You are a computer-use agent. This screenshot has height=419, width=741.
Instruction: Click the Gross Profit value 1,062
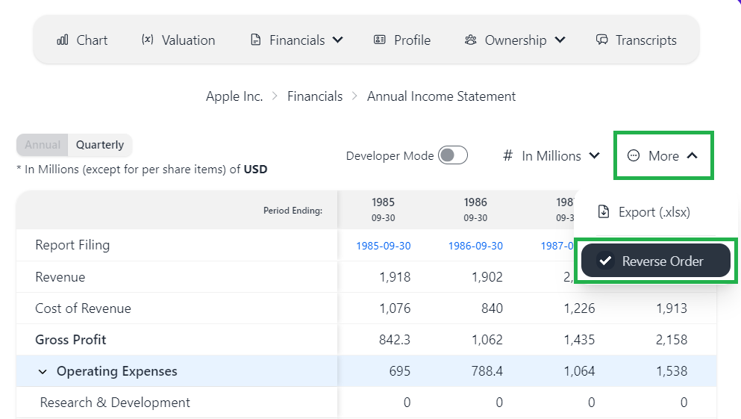click(x=487, y=340)
